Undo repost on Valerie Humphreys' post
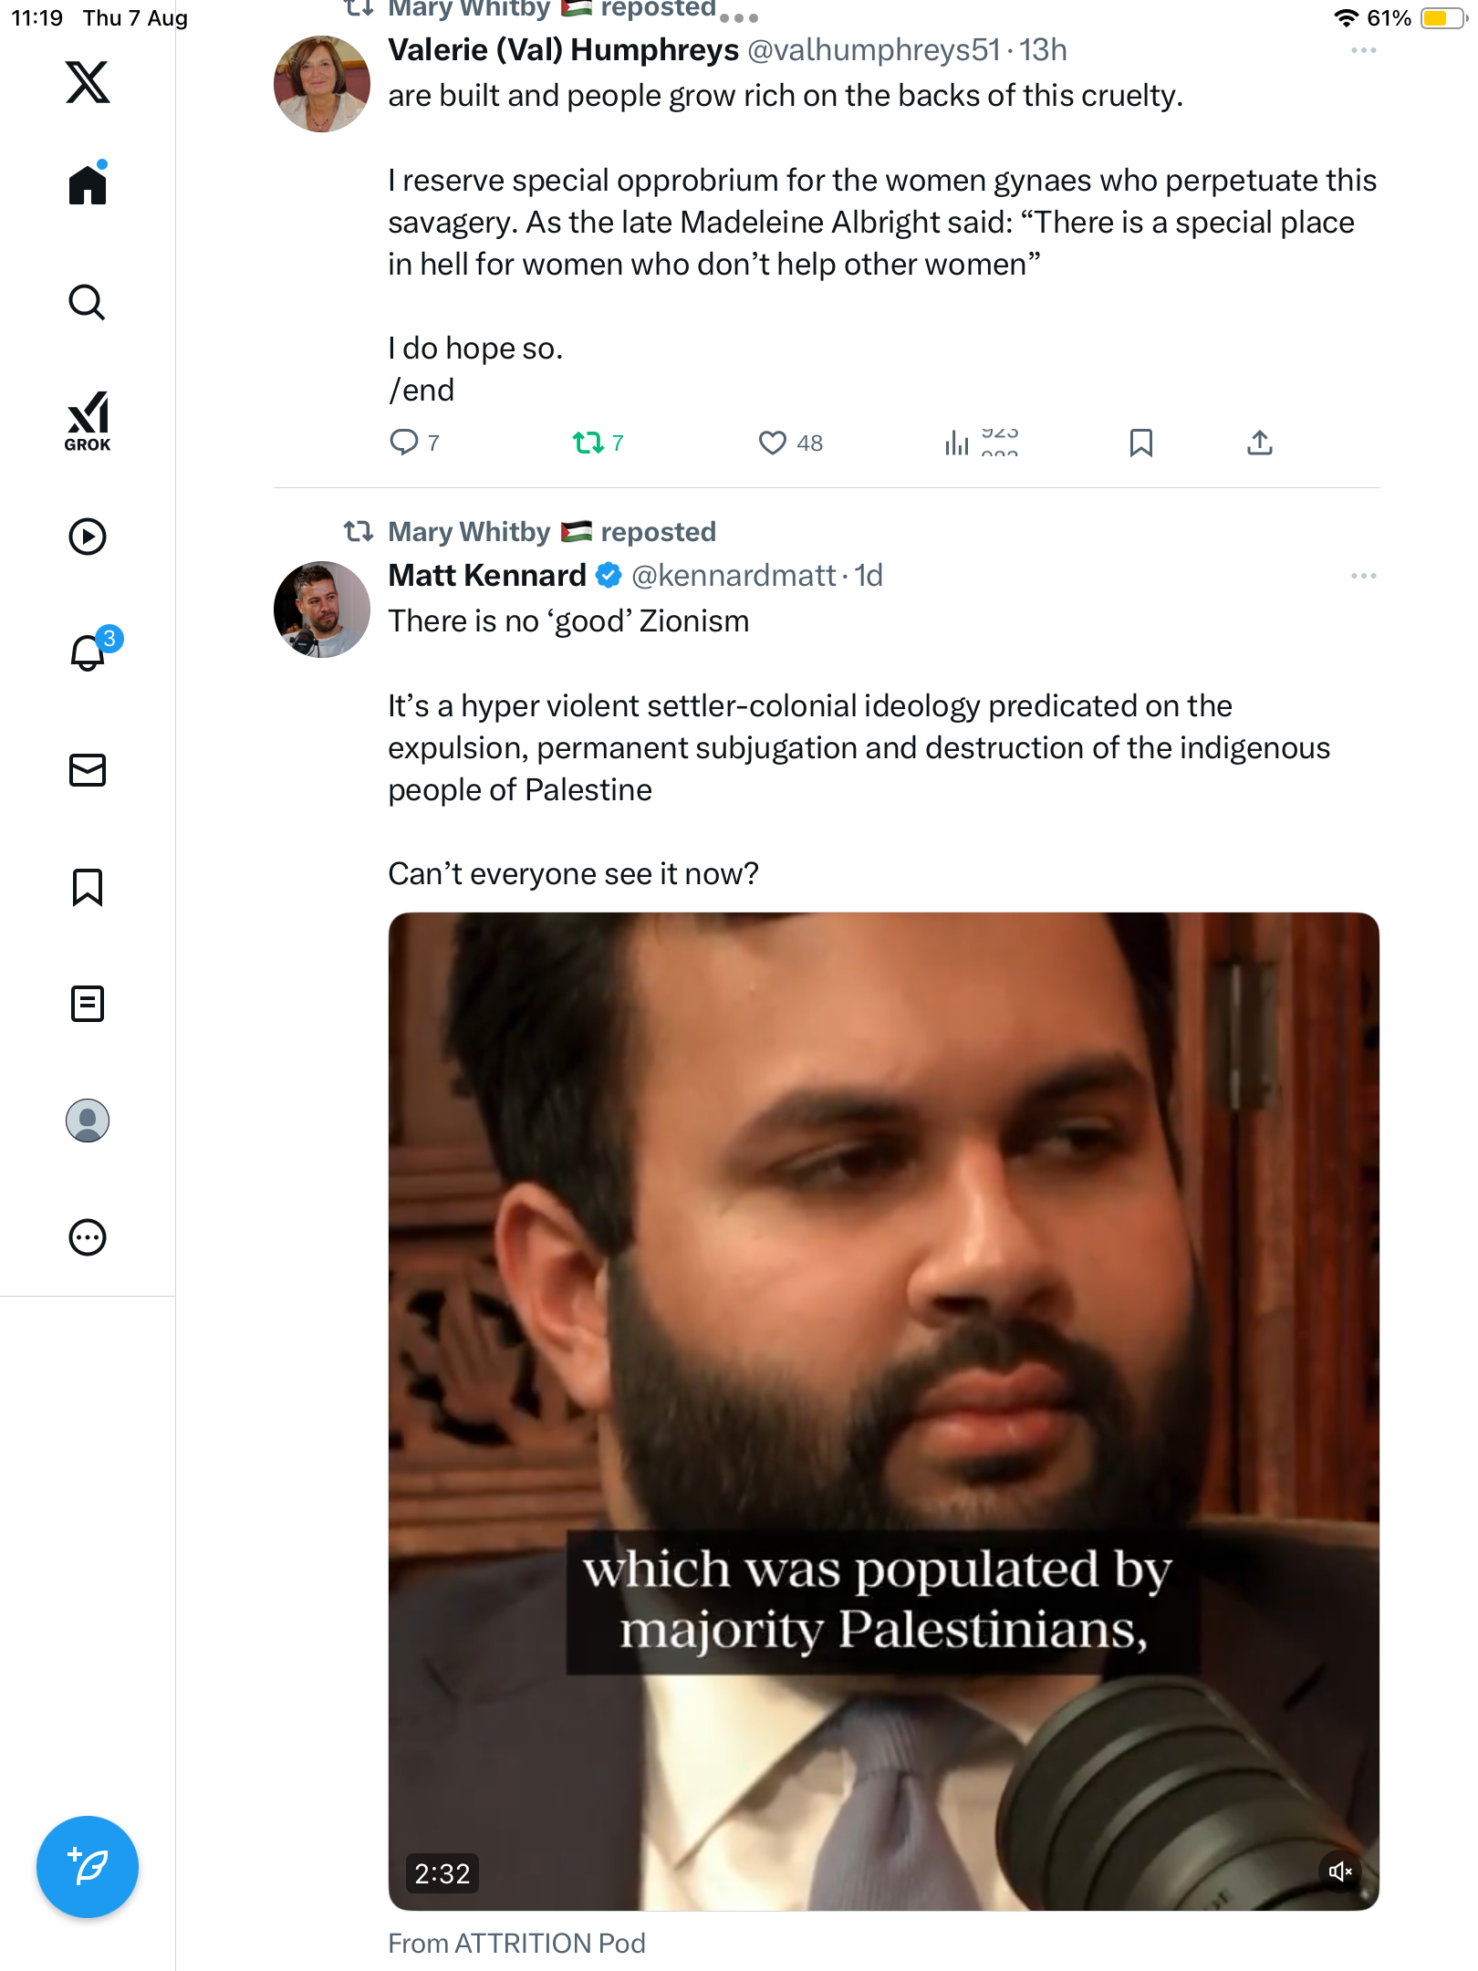1478x1971 pixels. pos(588,443)
